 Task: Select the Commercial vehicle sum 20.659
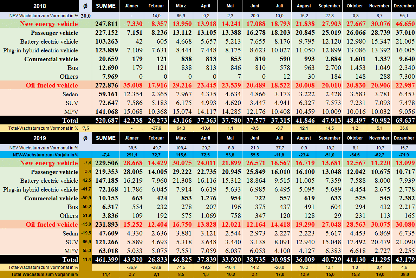(x=108, y=59)
